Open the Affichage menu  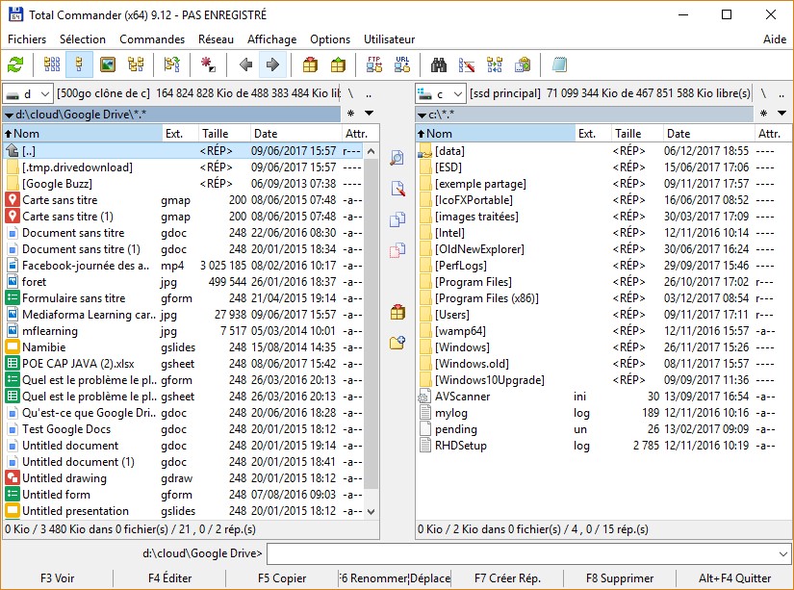(271, 39)
